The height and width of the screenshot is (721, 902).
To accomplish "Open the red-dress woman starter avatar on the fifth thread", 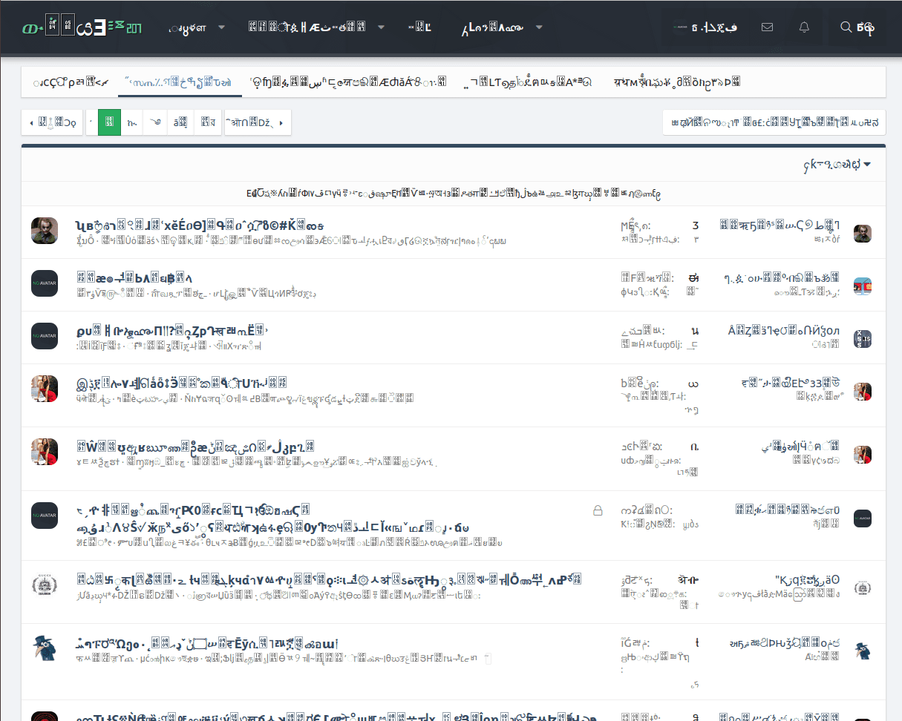I will (x=45, y=452).
